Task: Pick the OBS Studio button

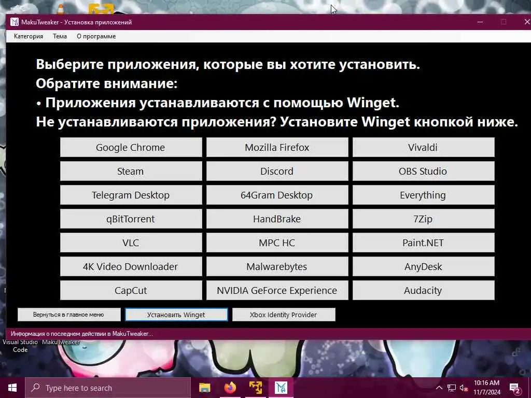Action: [423, 171]
